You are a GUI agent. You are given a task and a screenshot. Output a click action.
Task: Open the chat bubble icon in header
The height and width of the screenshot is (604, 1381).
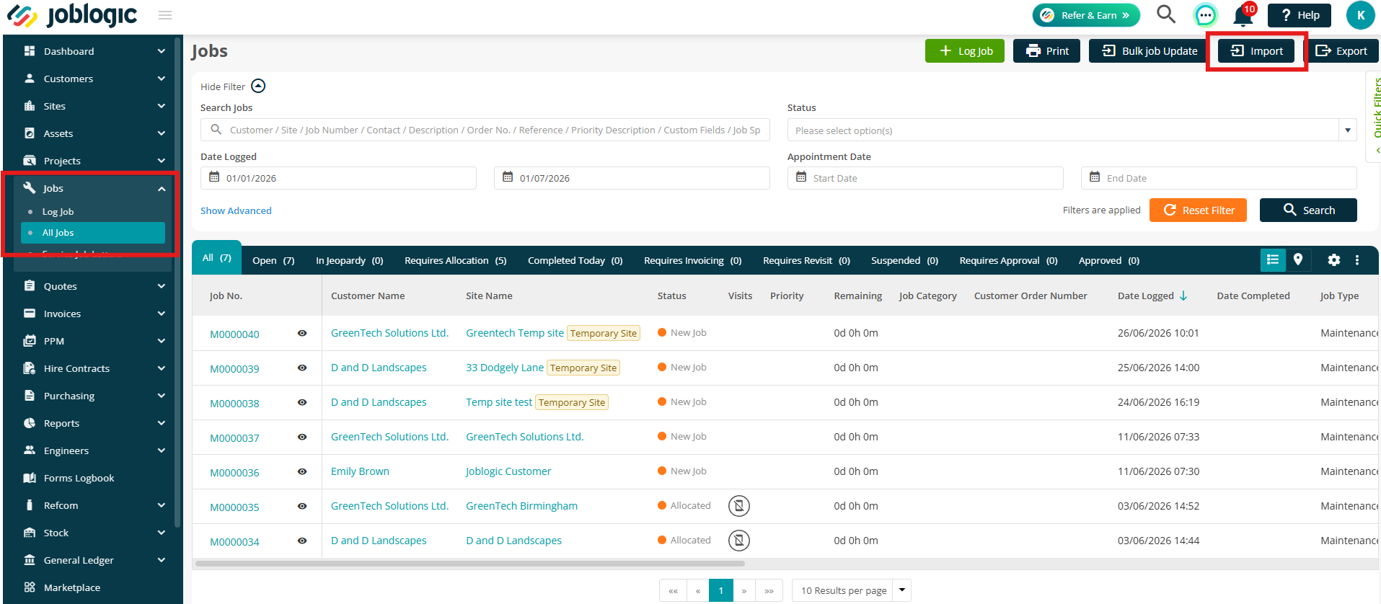(1205, 15)
